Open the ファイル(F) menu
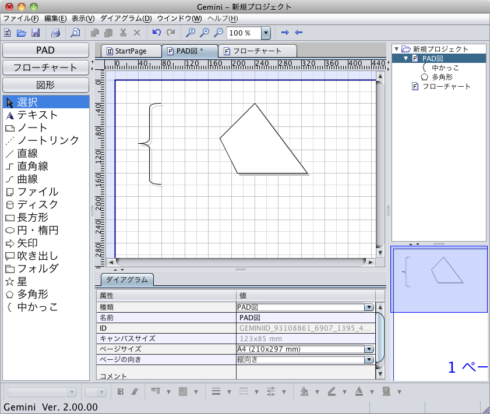The width and height of the screenshot is (490, 414). click(x=21, y=19)
